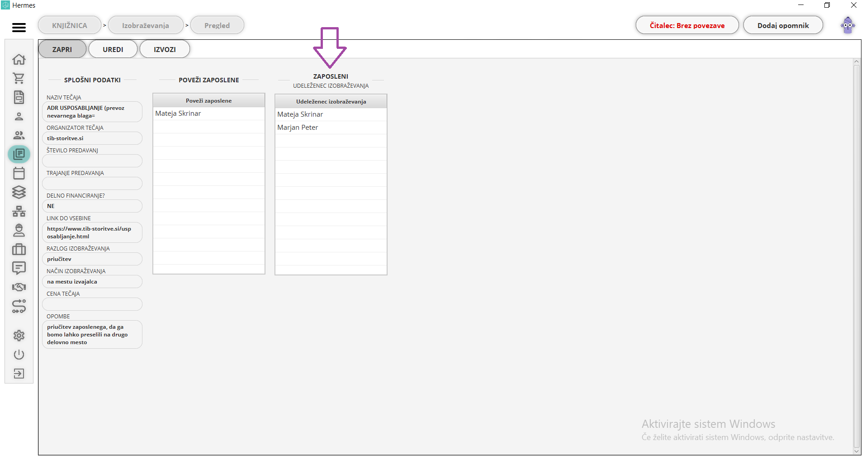The width and height of the screenshot is (866, 464).
Task: Click the Razlog izobraževanja field
Action: pos(92,259)
